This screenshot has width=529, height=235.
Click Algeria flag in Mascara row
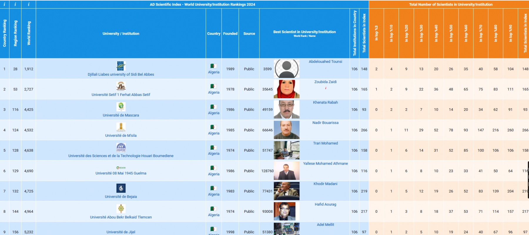pyautogui.click(x=213, y=107)
